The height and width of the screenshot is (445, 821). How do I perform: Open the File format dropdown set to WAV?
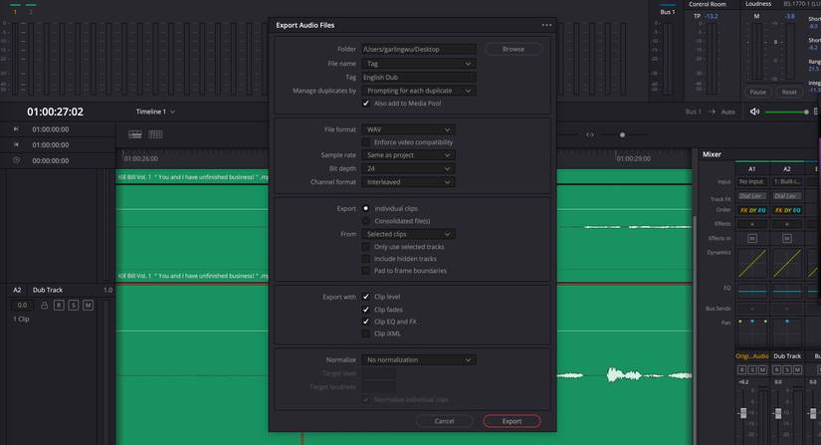408,129
